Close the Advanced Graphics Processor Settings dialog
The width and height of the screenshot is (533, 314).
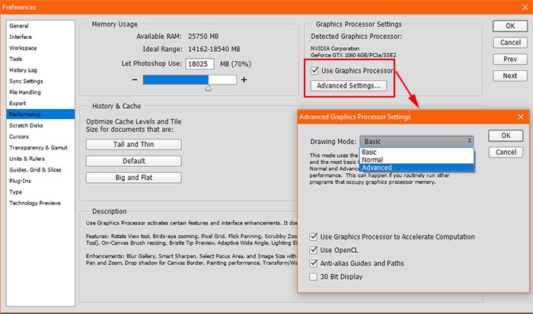(520, 117)
